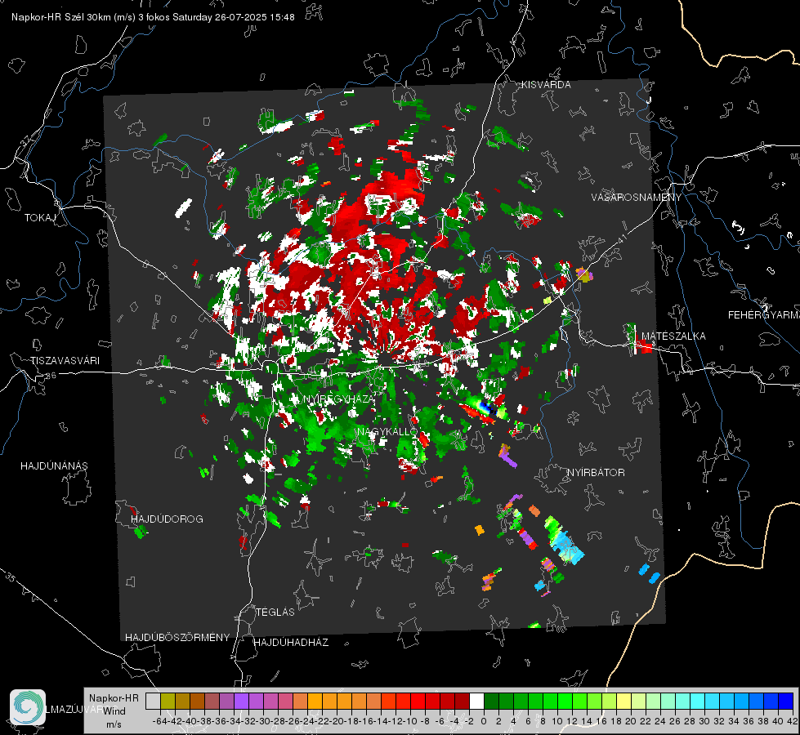Pick the dark green swatch above 0
Screen dimensions: 800x735
pyautogui.click(x=491, y=701)
